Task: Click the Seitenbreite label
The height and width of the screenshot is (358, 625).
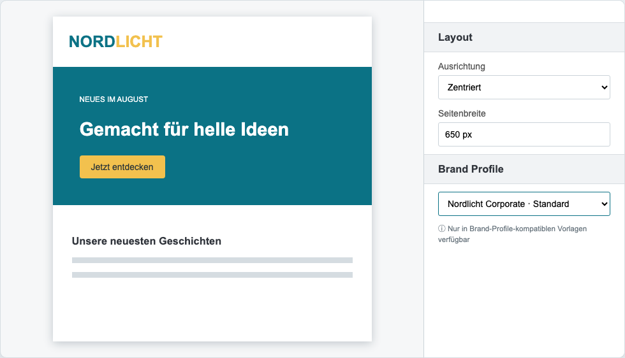Action: coord(462,113)
